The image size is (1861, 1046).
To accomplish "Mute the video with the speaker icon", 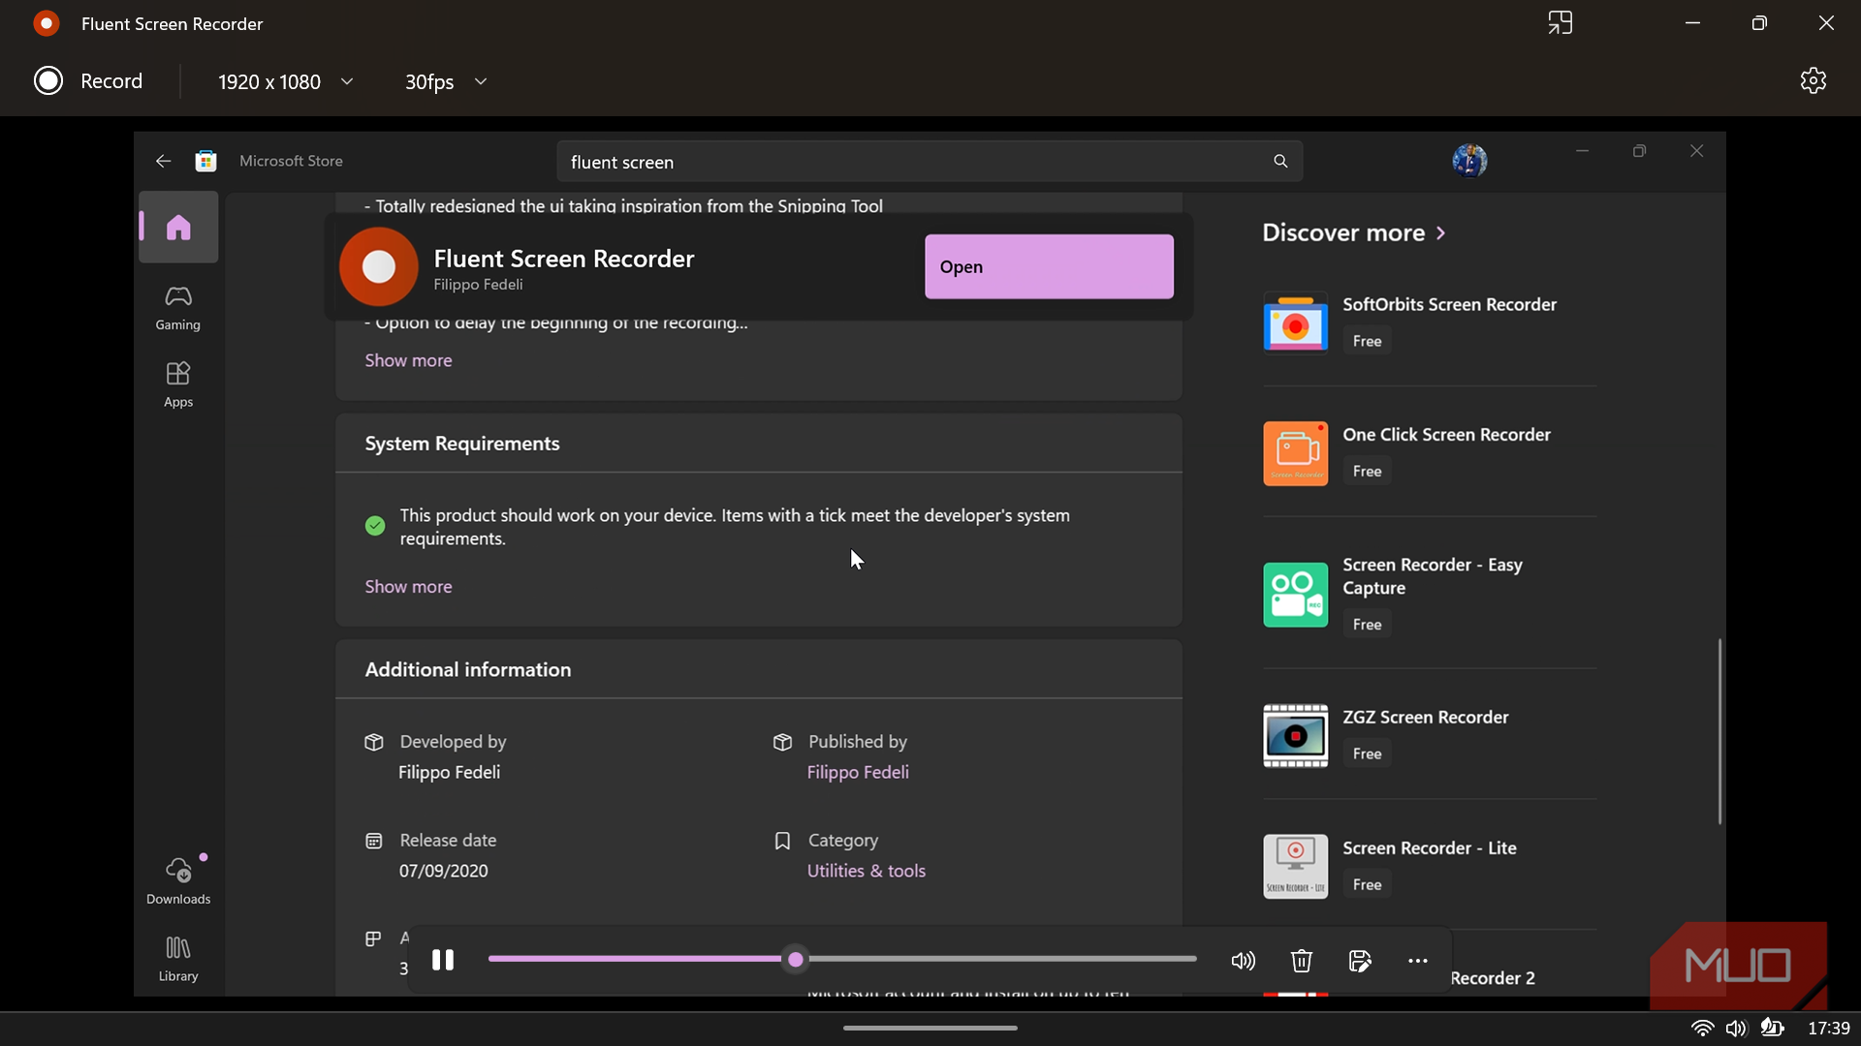I will (1243, 961).
